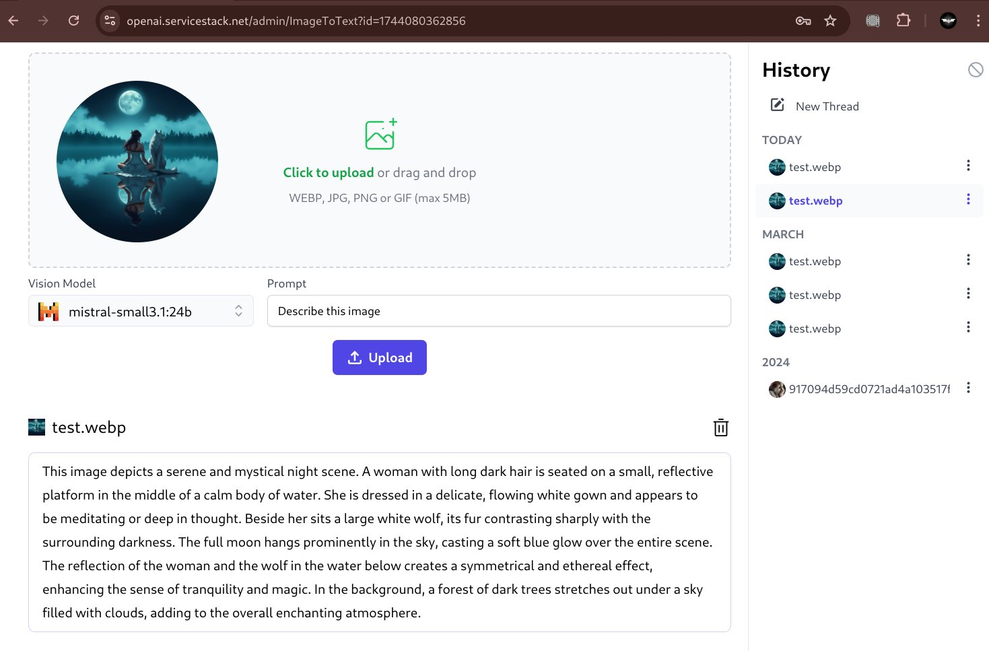Open options menu for the 917094d59cd thread
The height and width of the screenshot is (651, 989).
point(968,388)
